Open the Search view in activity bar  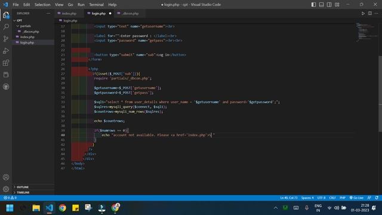point(6,26)
